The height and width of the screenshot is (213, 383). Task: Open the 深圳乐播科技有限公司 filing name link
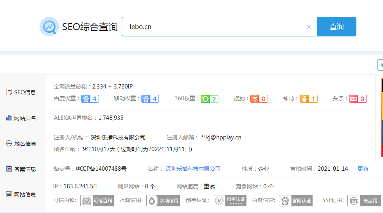(193, 169)
